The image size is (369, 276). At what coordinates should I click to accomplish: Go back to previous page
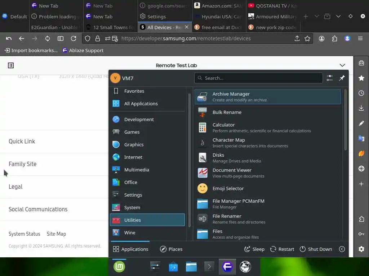22,38
